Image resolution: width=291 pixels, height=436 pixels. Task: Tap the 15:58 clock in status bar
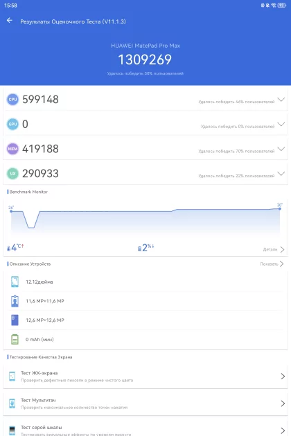coord(10,6)
